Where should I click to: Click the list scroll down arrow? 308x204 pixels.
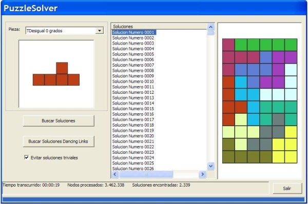(211, 166)
